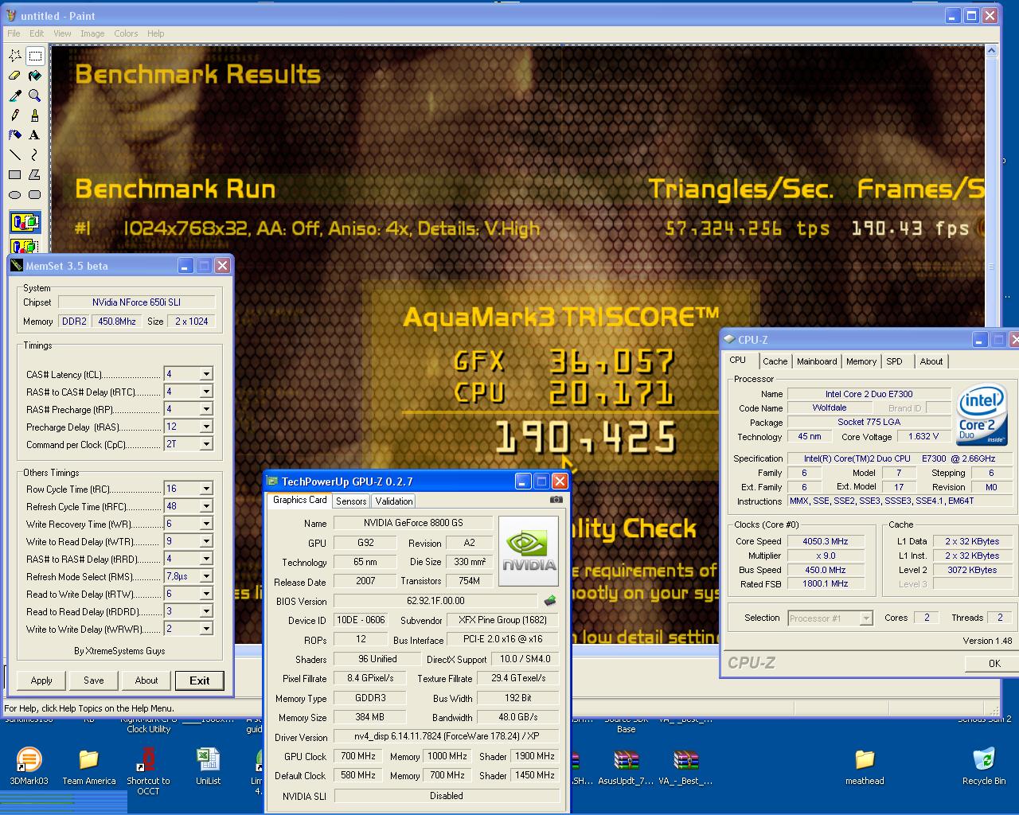
Task: Expand Read to Write Delay (tRTW) dropdown
Action: [x=206, y=594]
